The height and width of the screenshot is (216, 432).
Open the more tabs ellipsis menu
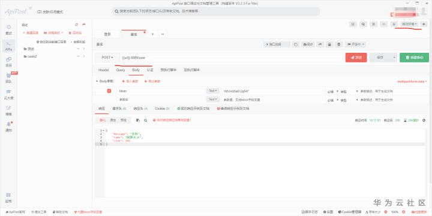point(163,34)
